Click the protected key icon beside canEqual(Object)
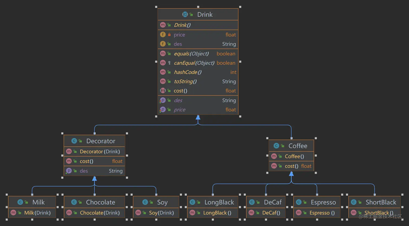This screenshot has height=226, width=409. [x=169, y=63]
